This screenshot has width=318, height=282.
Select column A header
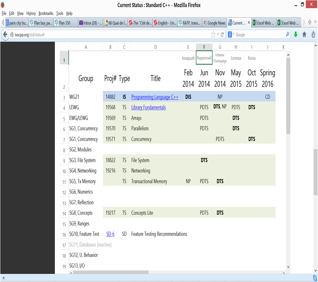pyautogui.click(x=86, y=47)
